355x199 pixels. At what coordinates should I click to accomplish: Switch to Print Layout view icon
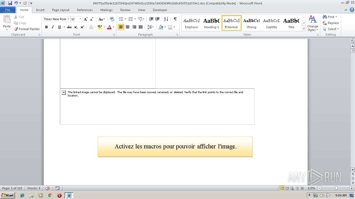(282, 188)
